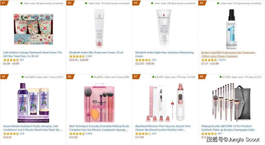
Task: Open the Aussie Blonde Hydration Purple shampoo title
Action: [x=33, y=128]
